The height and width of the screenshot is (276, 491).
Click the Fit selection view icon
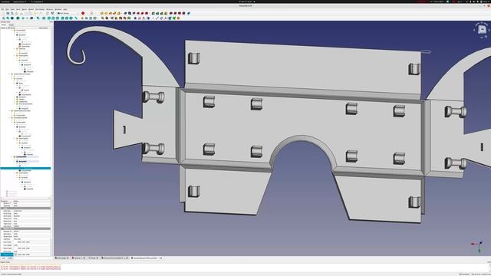[x=8, y=18]
